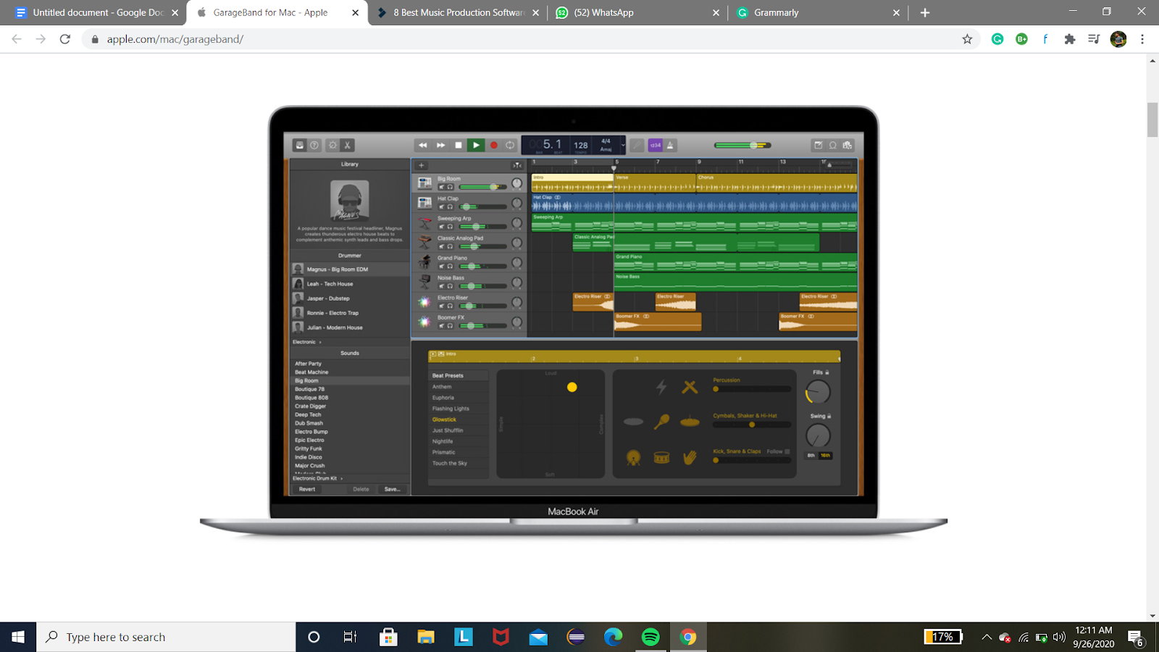
Task: Select the Leah - Tech House drummer
Action: tap(350, 284)
